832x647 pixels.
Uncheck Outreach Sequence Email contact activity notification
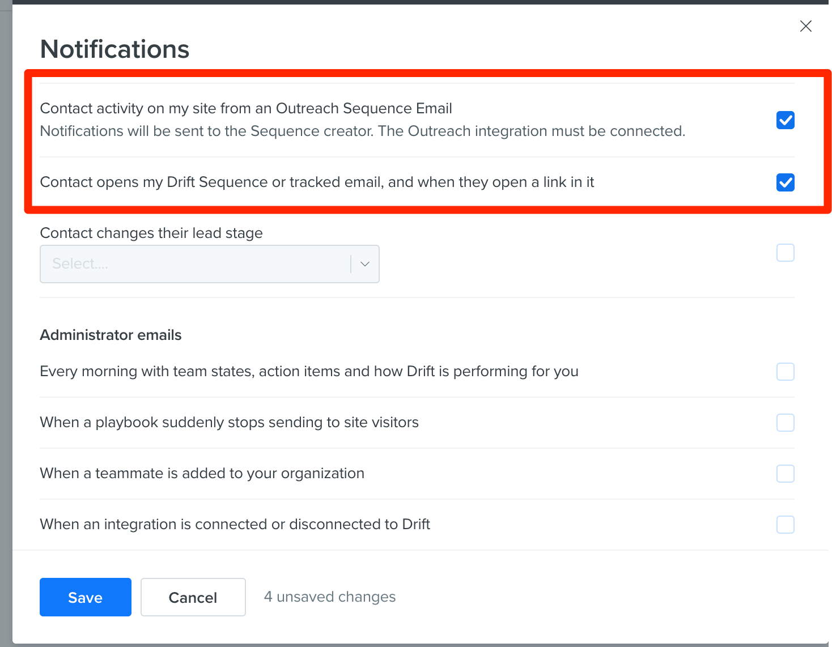point(785,120)
